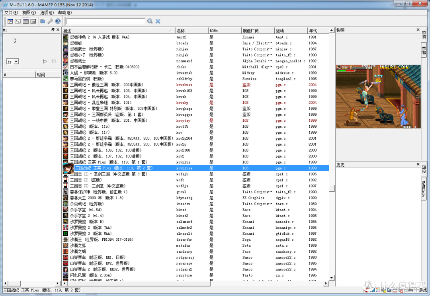Click the game list horizontal scroll-right arrow
430x296 pixels.
326,283
